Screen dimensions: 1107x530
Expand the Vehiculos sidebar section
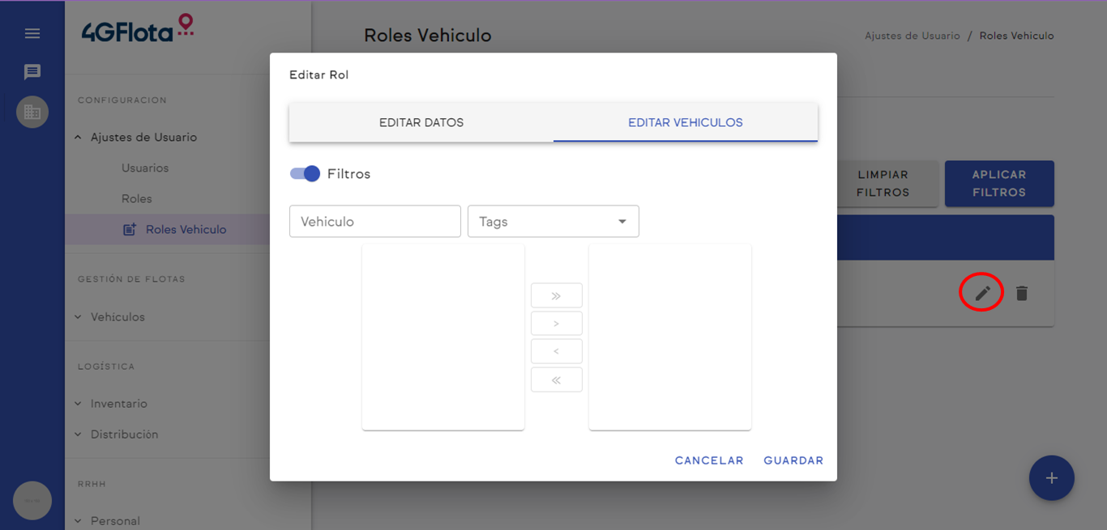(x=118, y=317)
